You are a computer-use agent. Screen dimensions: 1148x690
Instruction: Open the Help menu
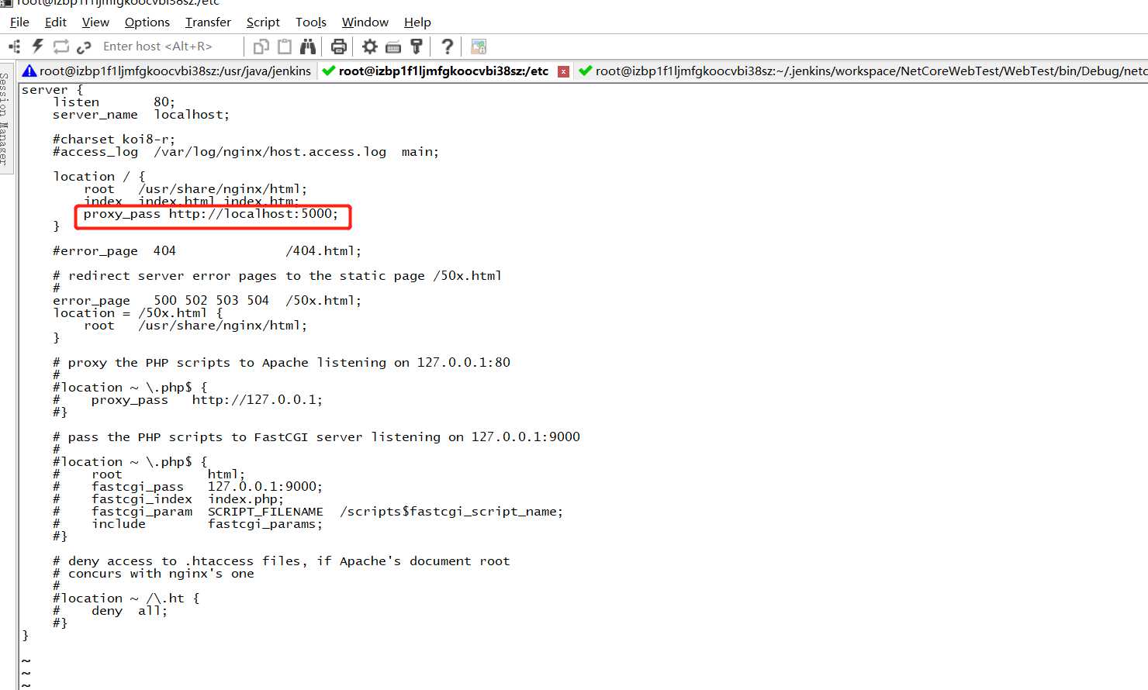pyautogui.click(x=417, y=22)
